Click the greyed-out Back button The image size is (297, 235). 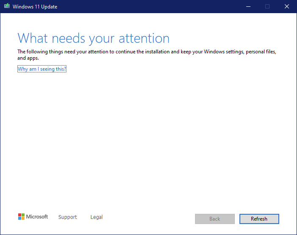215,219
